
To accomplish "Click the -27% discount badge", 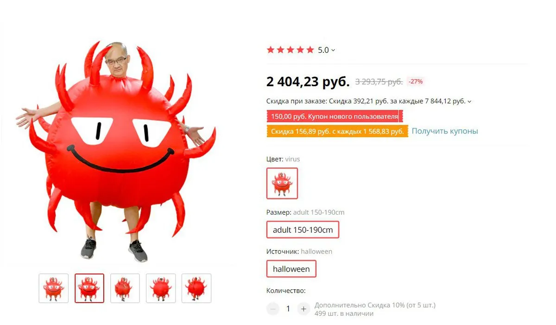I will click(x=416, y=82).
